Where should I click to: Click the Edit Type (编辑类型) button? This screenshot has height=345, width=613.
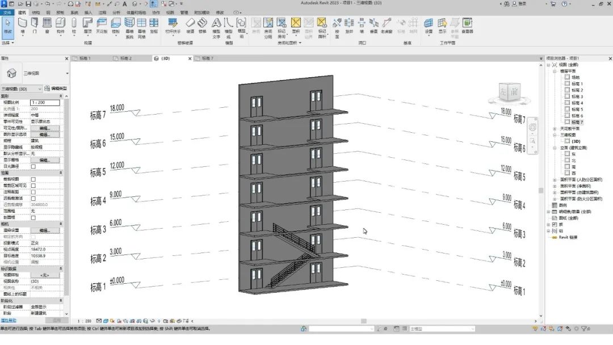[56, 89]
